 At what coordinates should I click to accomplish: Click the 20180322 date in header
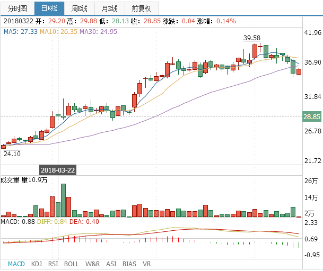tap(19, 21)
